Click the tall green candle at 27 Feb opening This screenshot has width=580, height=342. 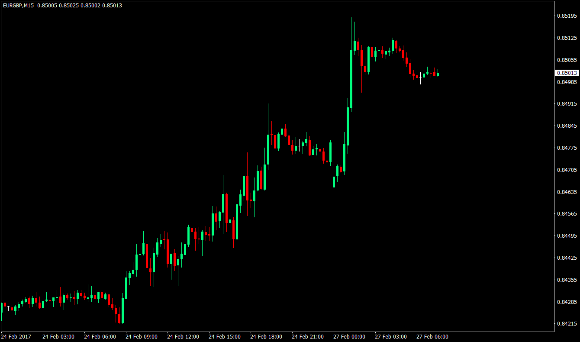(x=351, y=79)
